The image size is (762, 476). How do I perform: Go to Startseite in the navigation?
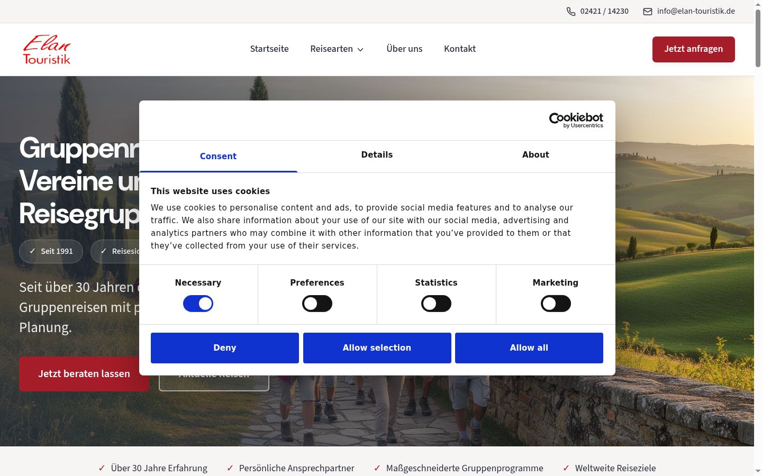pyautogui.click(x=269, y=49)
